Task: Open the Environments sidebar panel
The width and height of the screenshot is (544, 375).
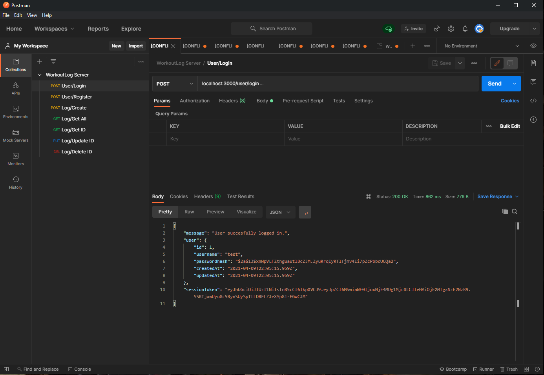Action: (x=16, y=112)
